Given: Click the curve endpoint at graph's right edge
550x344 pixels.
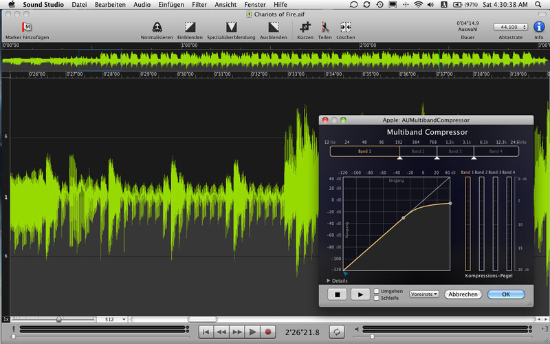Looking at the screenshot, I should coord(450,203).
